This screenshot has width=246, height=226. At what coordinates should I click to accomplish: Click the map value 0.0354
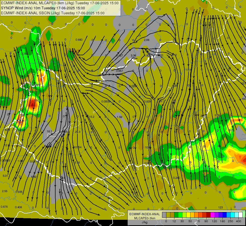click(77, 147)
